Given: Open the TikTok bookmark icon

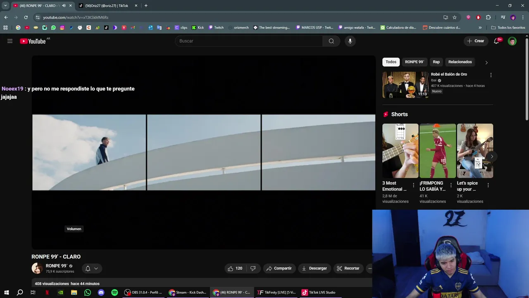Looking at the screenshot, I should 106,28.
